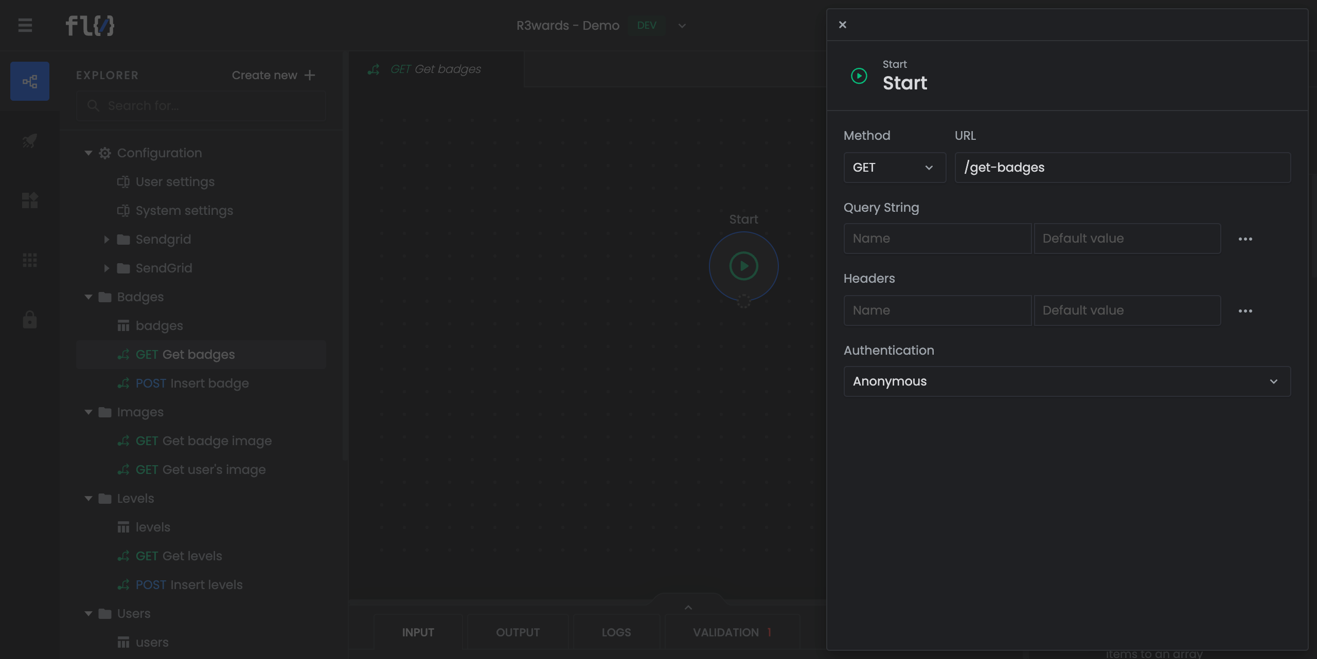Open the environment DEV dropdown chevron
The height and width of the screenshot is (659, 1317).
coord(682,26)
